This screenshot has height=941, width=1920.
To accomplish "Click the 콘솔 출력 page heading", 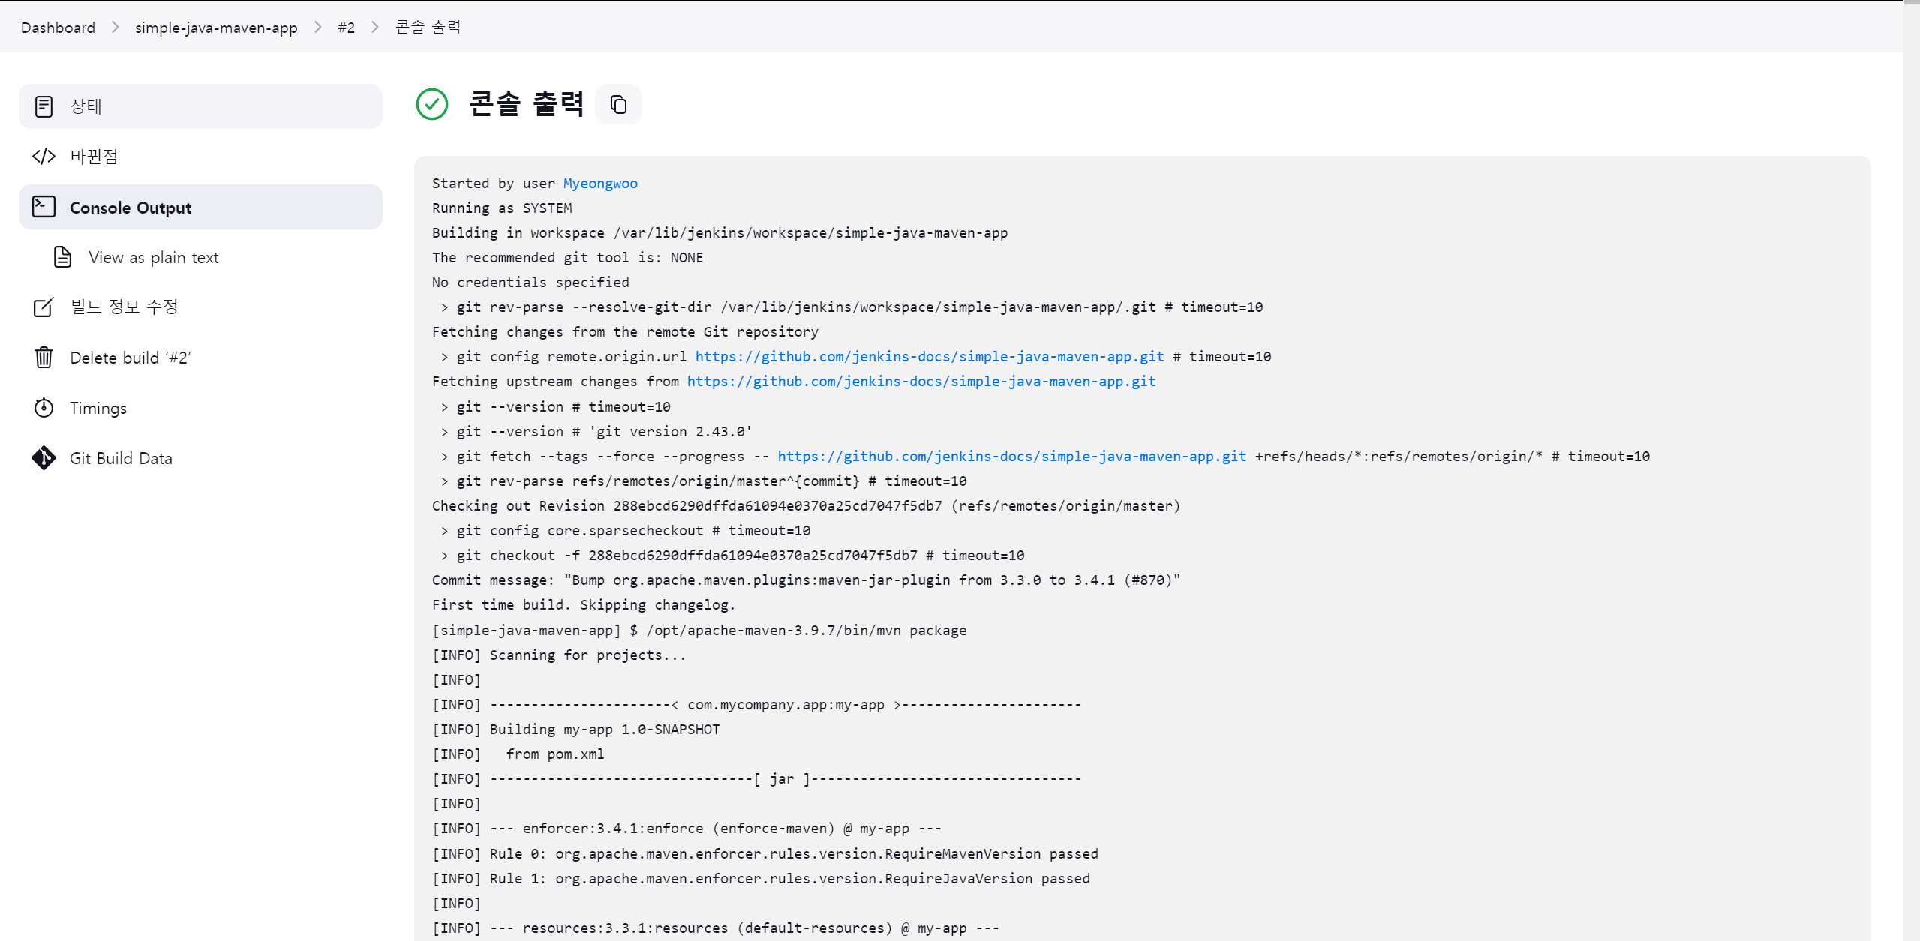I will [x=527, y=104].
